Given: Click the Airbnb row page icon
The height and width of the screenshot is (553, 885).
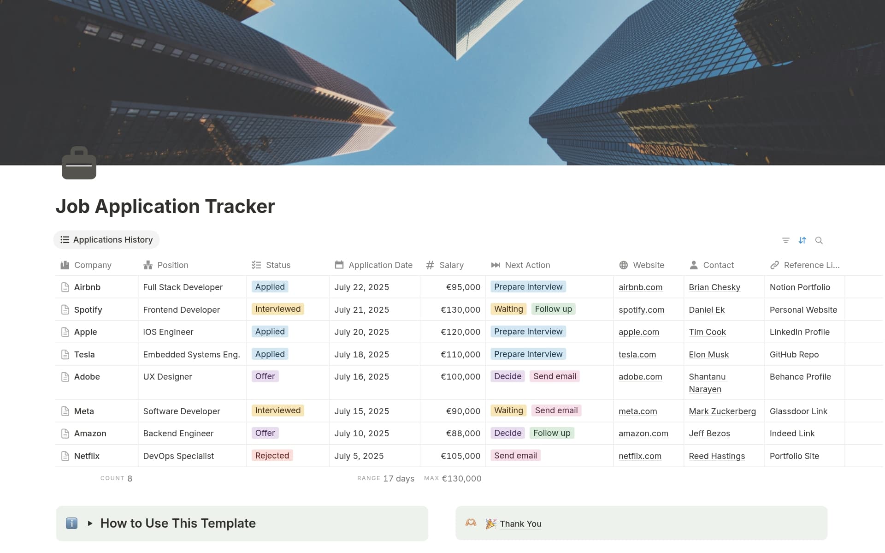Looking at the screenshot, I should click(x=65, y=287).
